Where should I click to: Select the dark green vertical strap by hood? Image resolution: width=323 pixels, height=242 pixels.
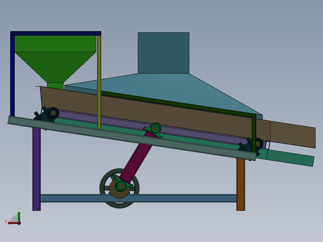point(254,133)
